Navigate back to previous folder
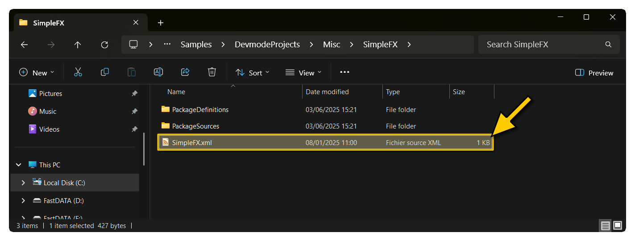Screen dimensions: 635x241 click(x=25, y=45)
